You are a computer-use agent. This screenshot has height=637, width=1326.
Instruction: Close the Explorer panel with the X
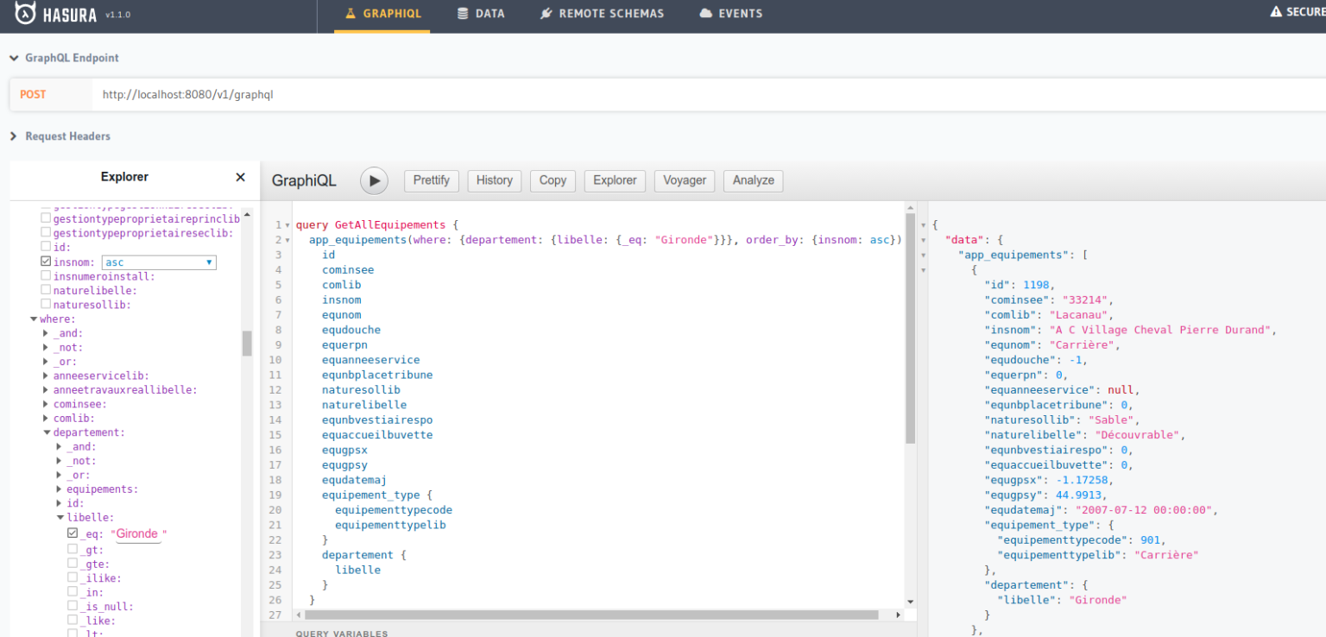(240, 177)
